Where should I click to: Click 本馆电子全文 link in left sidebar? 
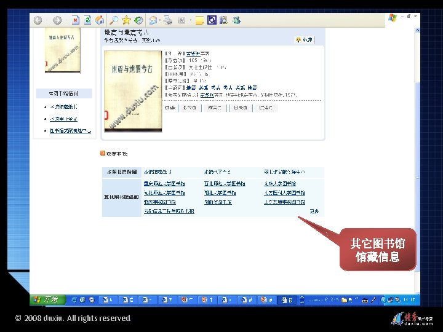pyautogui.click(x=63, y=119)
